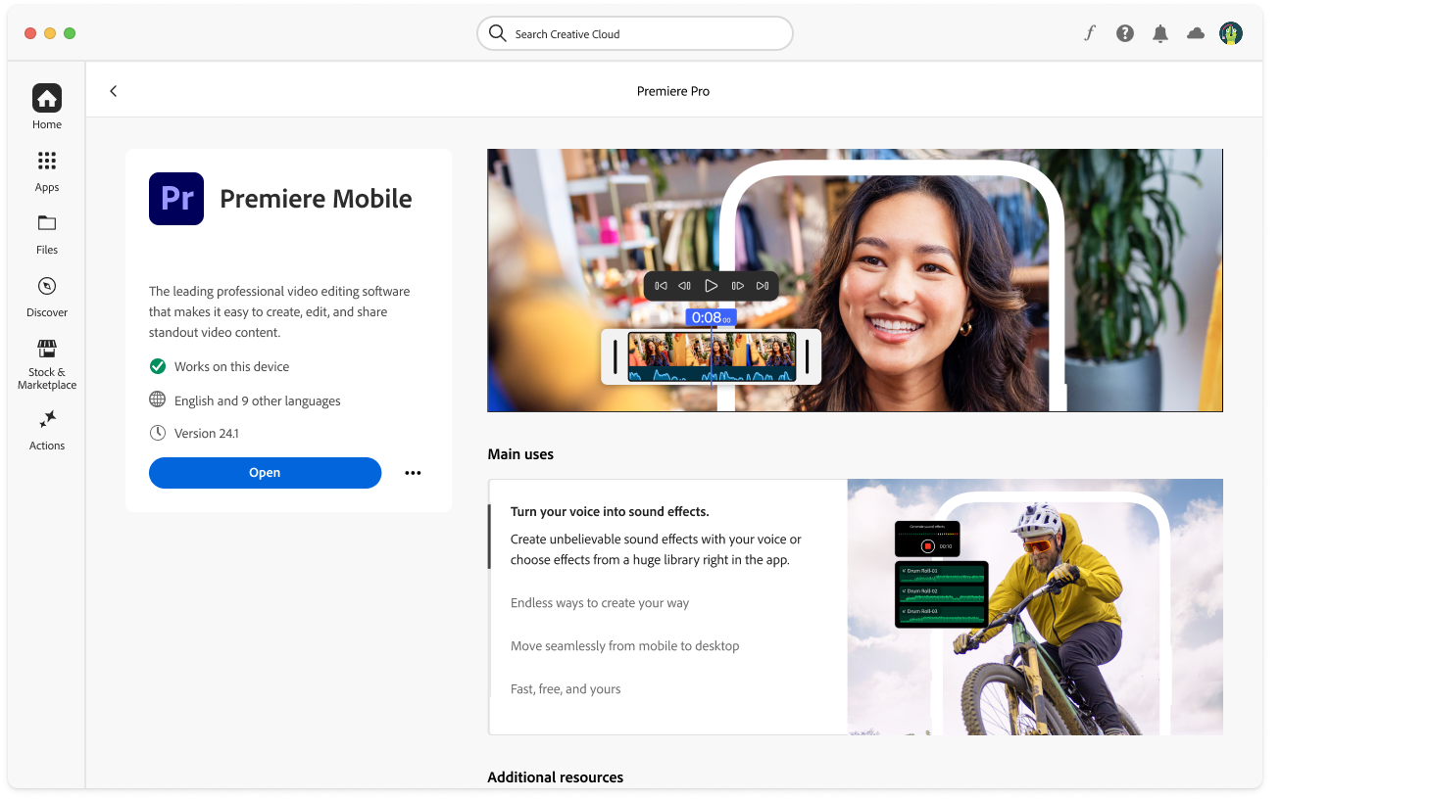Click the search magnifier icon
Screen dimensions: 1429x799
[498, 33]
